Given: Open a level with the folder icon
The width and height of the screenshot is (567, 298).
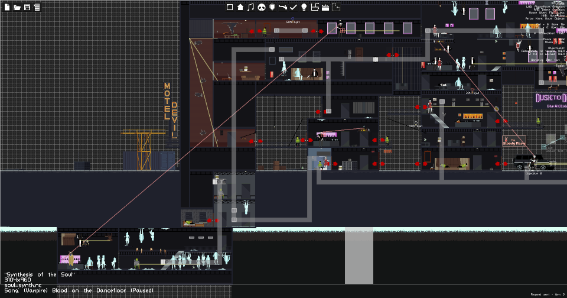Looking at the screenshot, I should (x=17, y=7).
